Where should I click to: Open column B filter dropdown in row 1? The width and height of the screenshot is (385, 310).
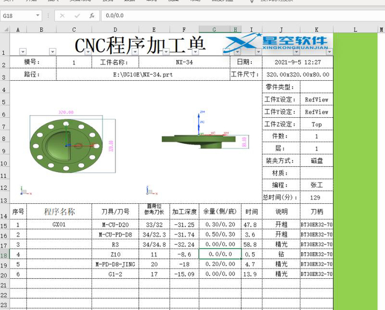tap(52, 52)
